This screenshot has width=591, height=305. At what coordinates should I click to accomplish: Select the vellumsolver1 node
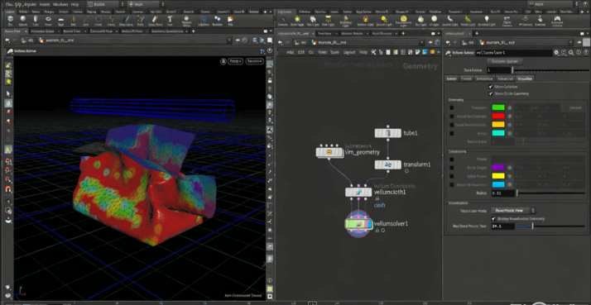pos(358,225)
